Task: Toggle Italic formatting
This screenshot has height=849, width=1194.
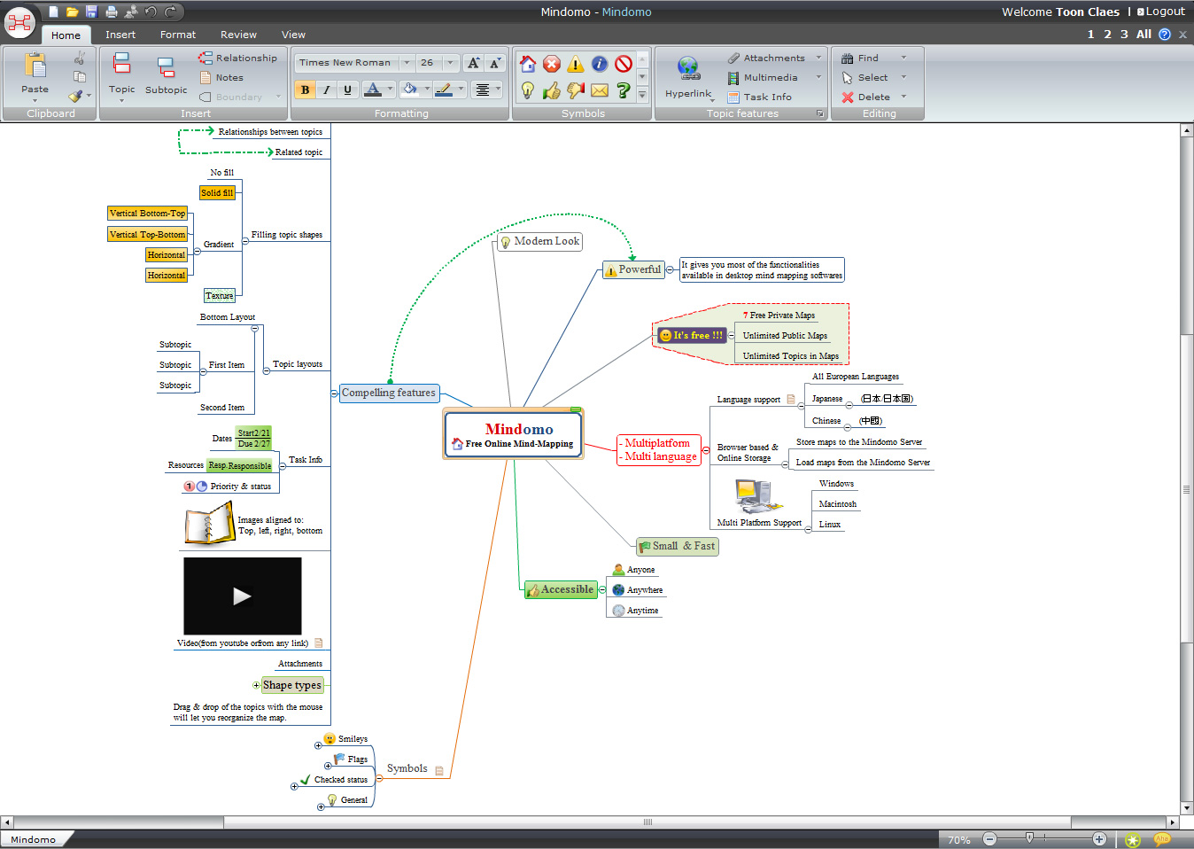Action: click(x=327, y=90)
